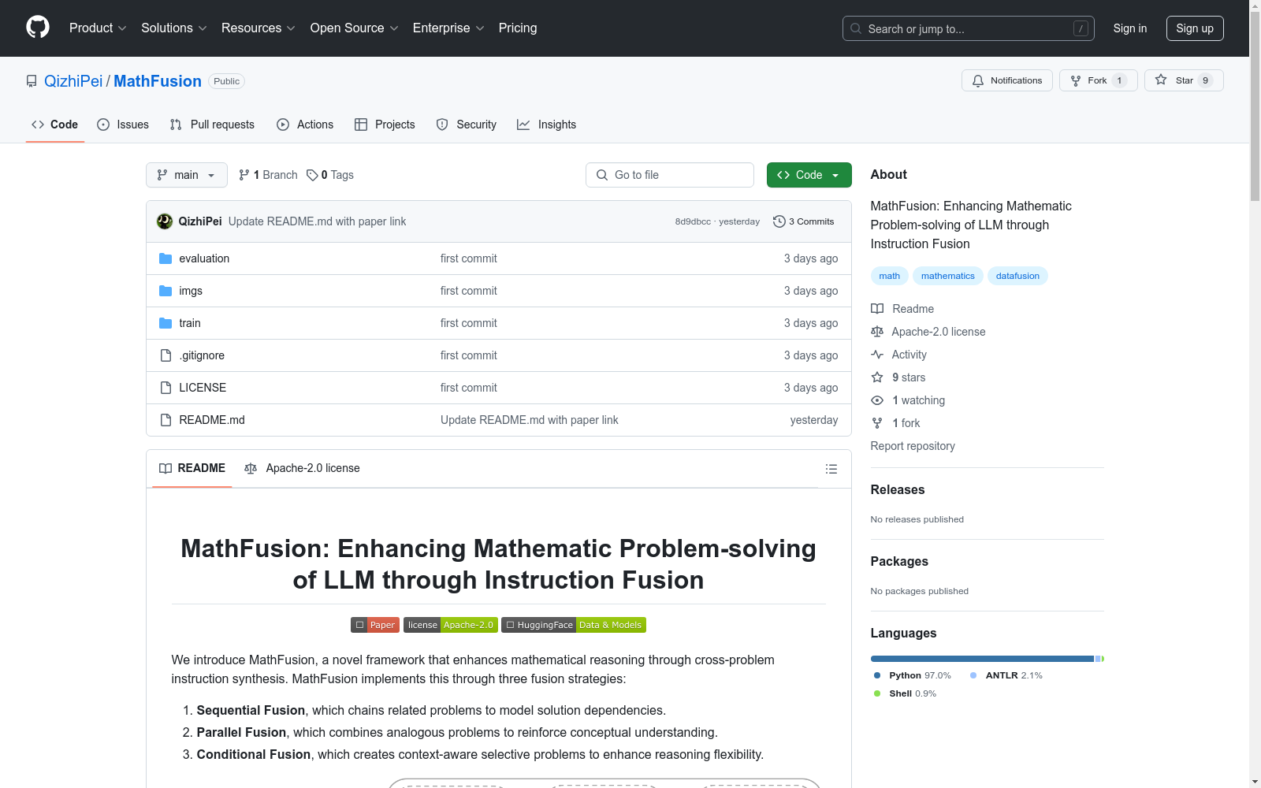Click the math topic tag
Image resolution: width=1261 pixels, height=788 pixels.
pyautogui.click(x=889, y=276)
